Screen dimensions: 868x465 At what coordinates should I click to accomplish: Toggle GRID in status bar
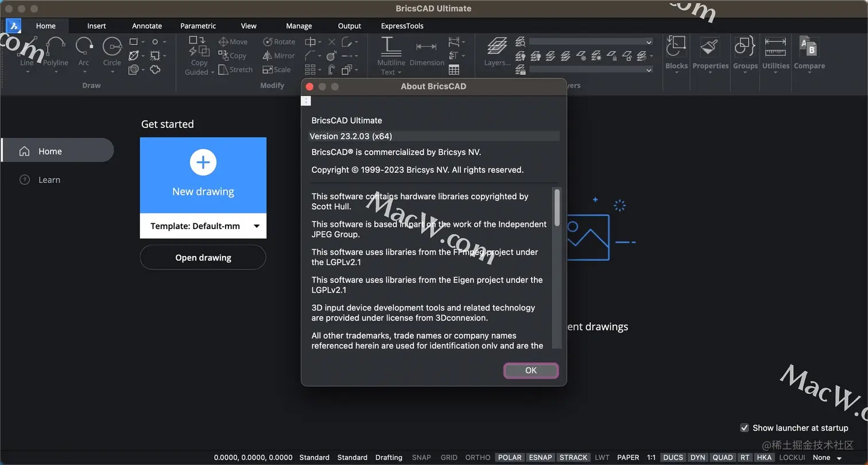pyautogui.click(x=449, y=458)
